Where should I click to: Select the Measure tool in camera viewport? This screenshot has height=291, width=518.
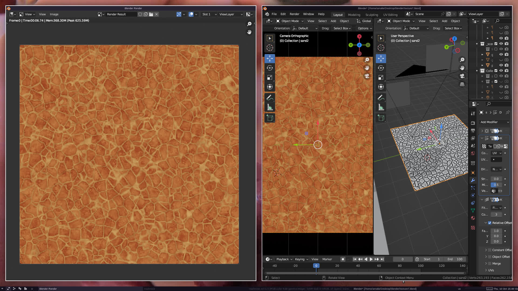[x=270, y=107]
